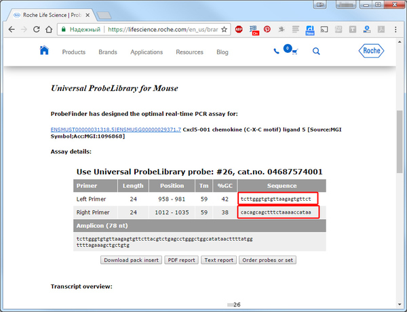Click the green secure padlock icon

(x=63, y=29)
